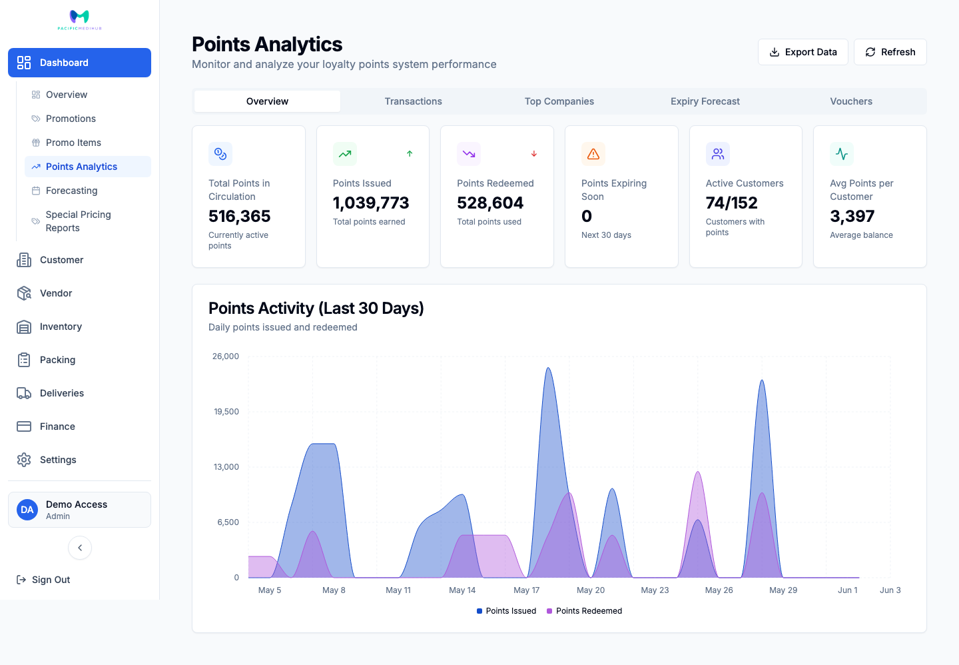The height and width of the screenshot is (665, 959).
Task: Open the Vendor menu
Action: (x=79, y=293)
